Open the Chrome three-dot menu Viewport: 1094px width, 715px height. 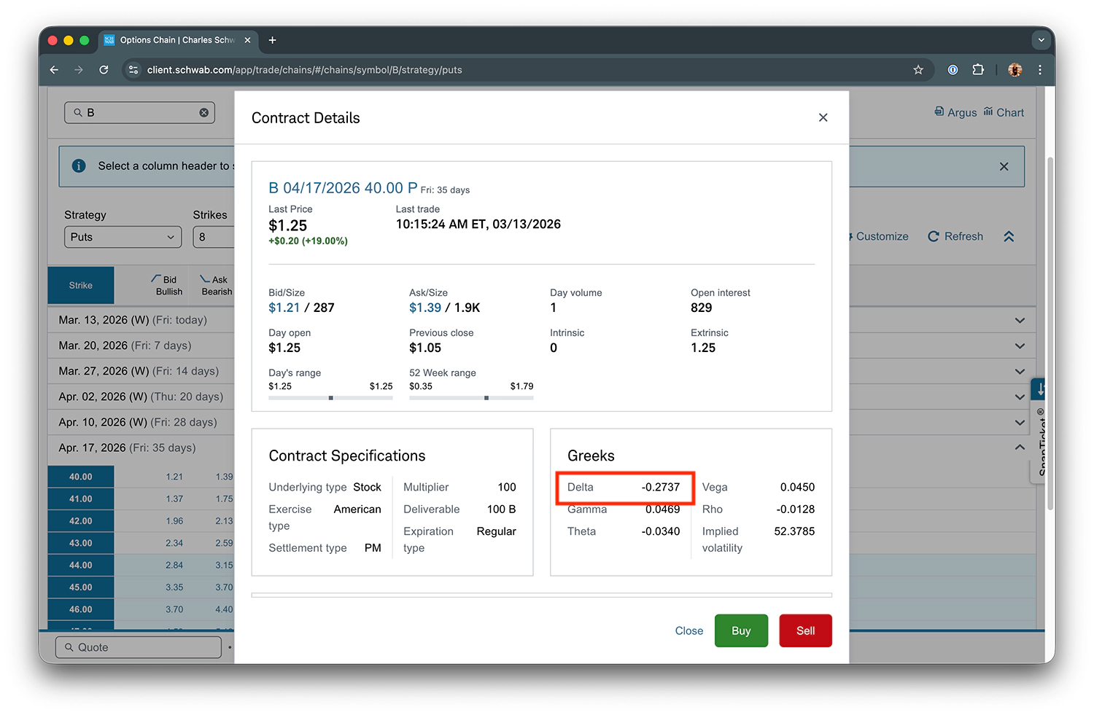click(x=1040, y=70)
